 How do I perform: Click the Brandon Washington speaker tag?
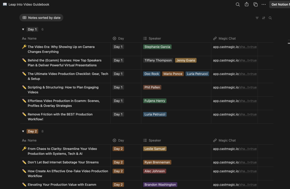[x=160, y=184]
